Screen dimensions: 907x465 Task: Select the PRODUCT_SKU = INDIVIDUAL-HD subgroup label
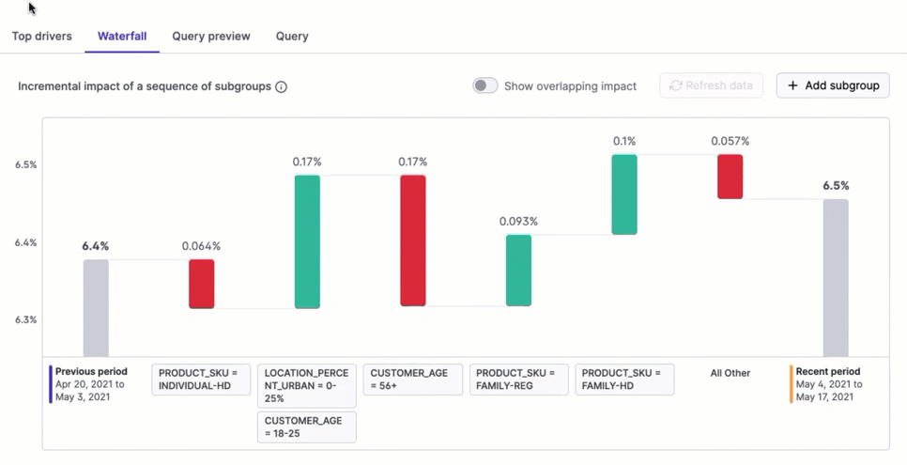201,380
